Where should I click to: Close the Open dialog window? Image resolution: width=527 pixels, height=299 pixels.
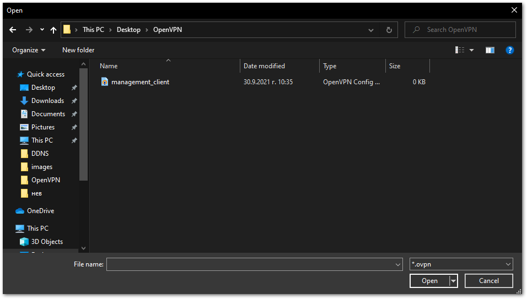click(x=514, y=10)
